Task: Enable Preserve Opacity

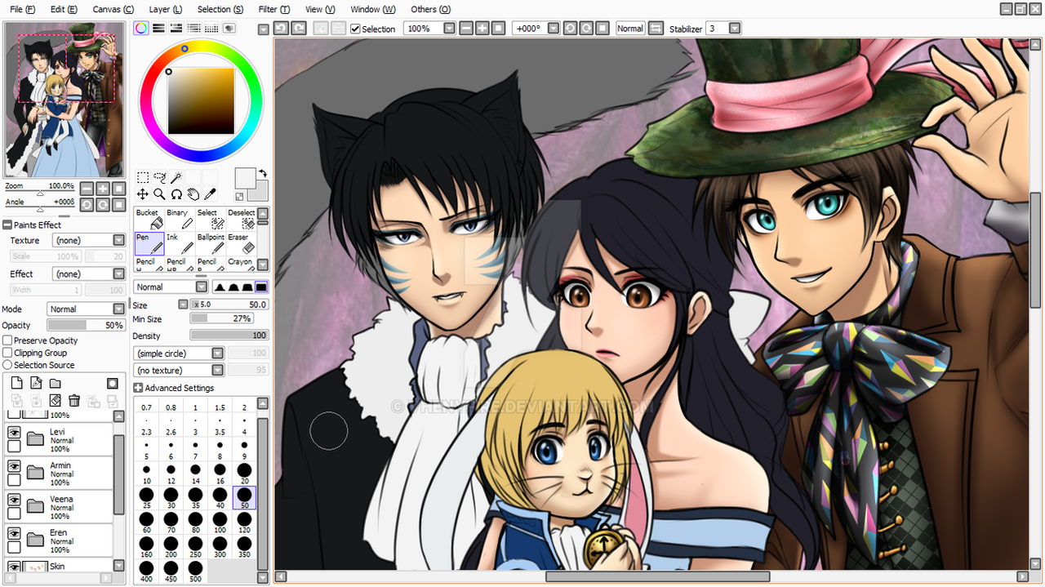Action: click(x=7, y=340)
